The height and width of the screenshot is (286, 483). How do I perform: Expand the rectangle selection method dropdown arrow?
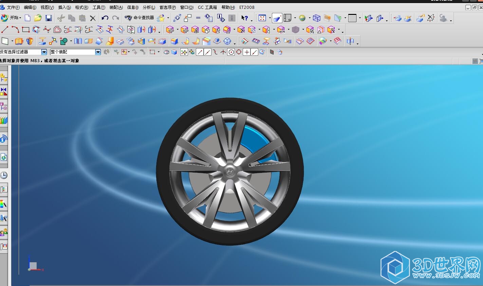(159, 52)
